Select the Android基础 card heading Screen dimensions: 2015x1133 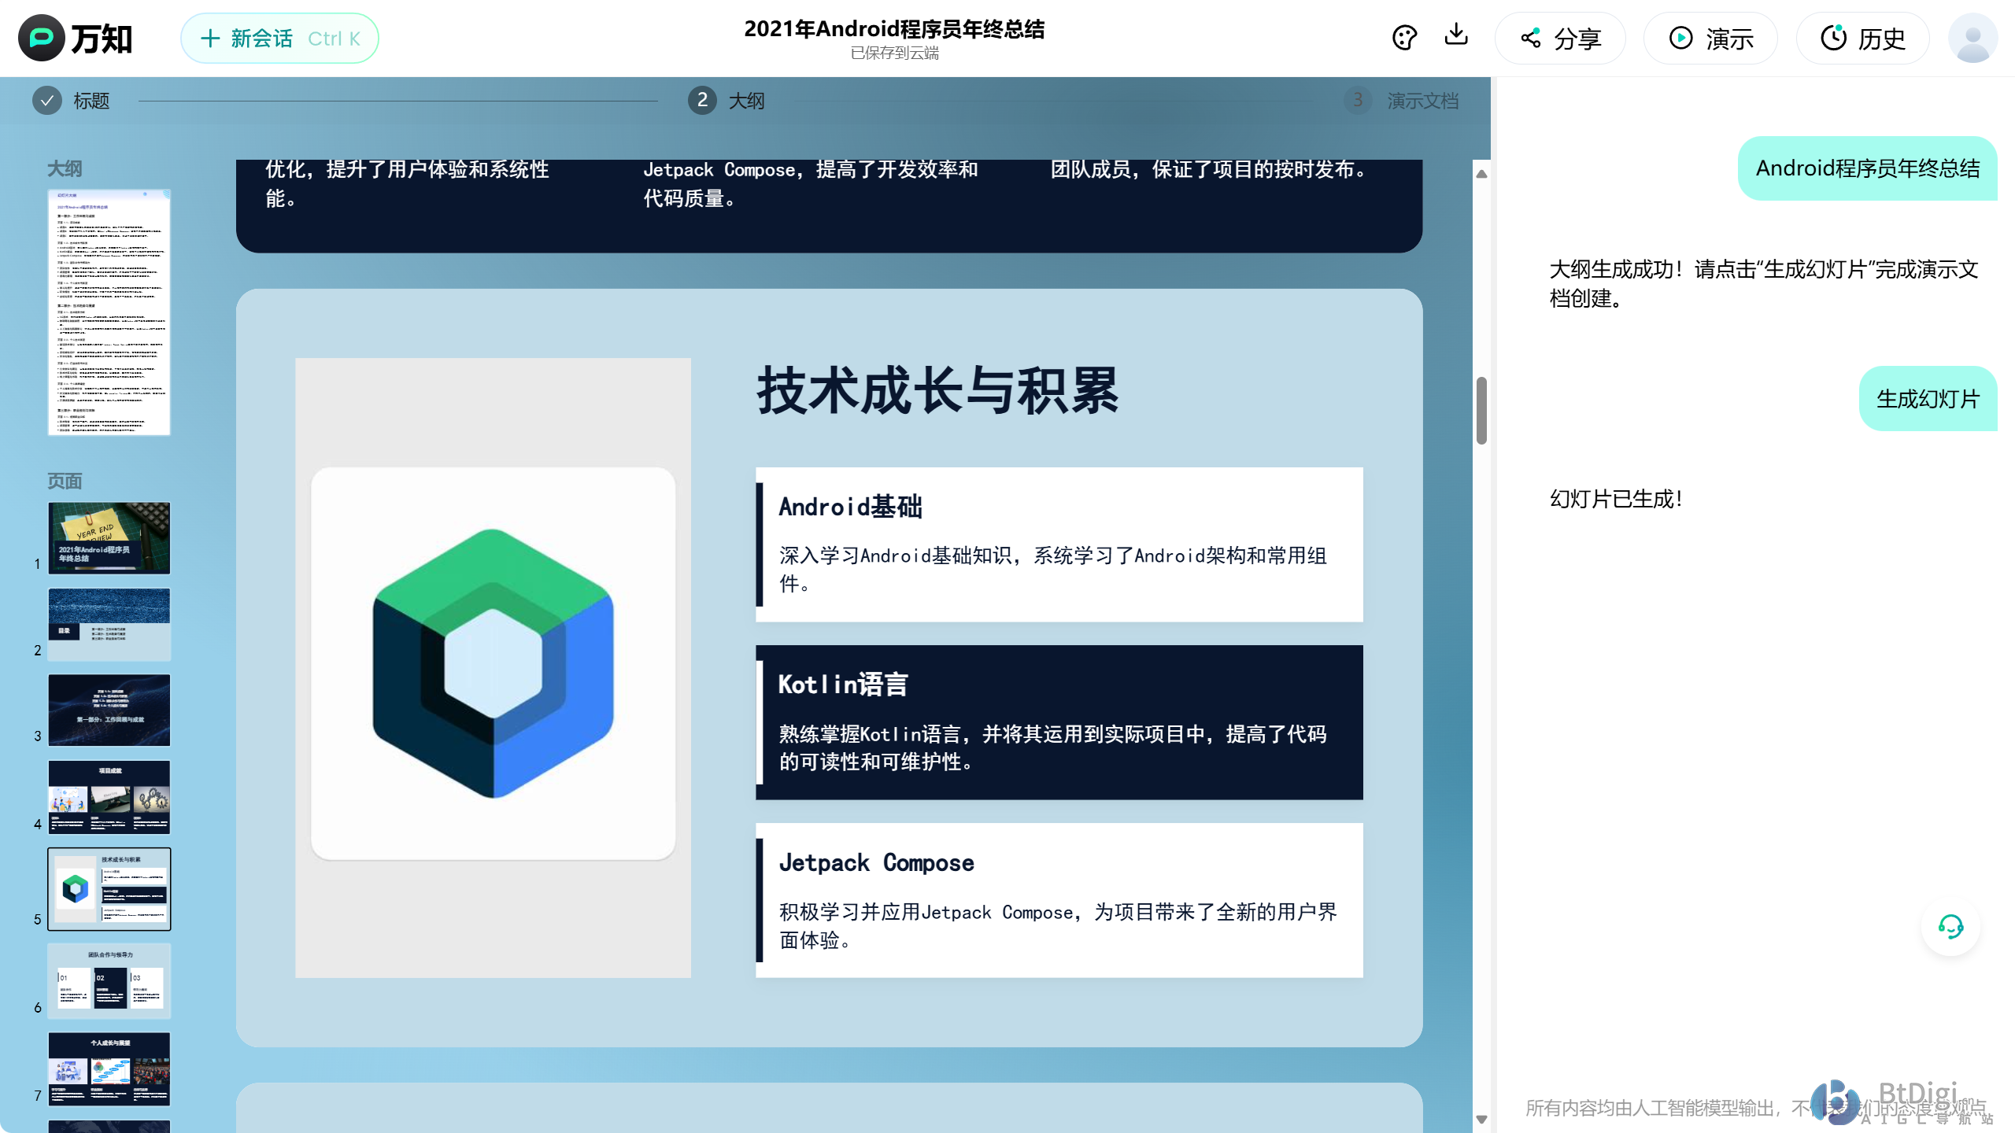tap(850, 507)
